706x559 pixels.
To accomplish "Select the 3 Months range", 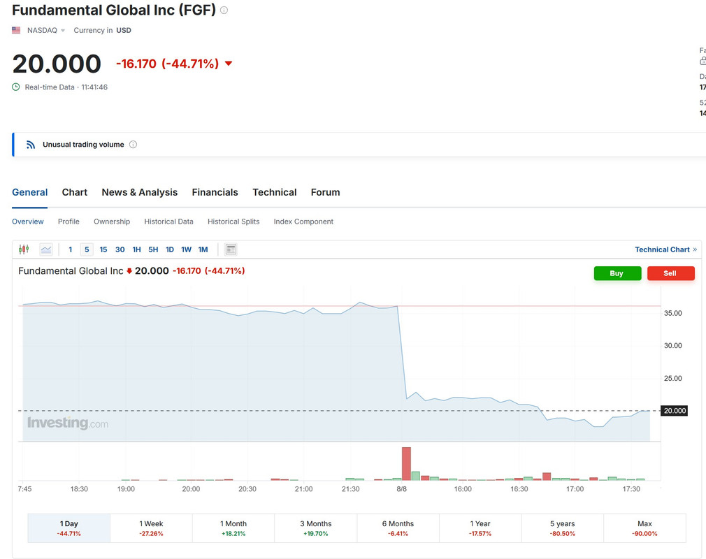I will (x=316, y=528).
